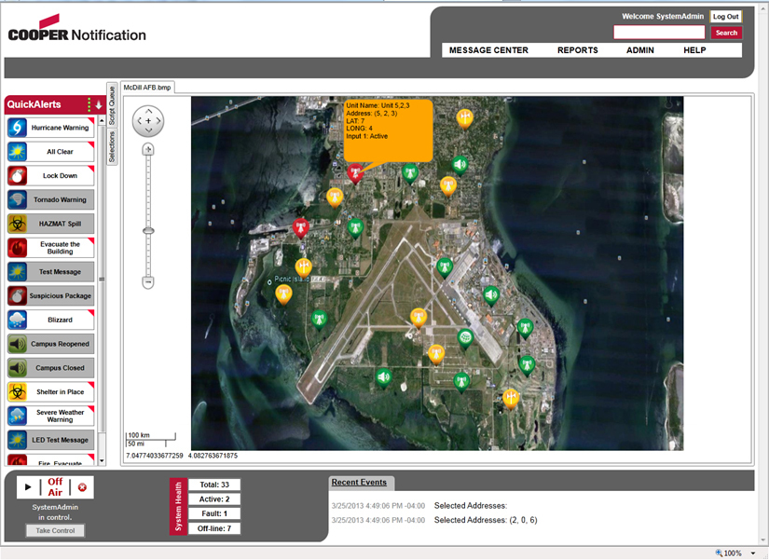Click the HAZMAT Spill biohazard icon
This screenshot has width=769, height=560.
17,224
